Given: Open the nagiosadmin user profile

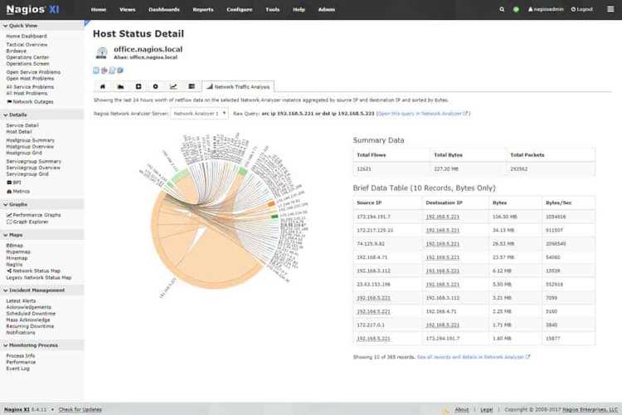Looking at the screenshot, I should pyautogui.click(x=546, y=9).
